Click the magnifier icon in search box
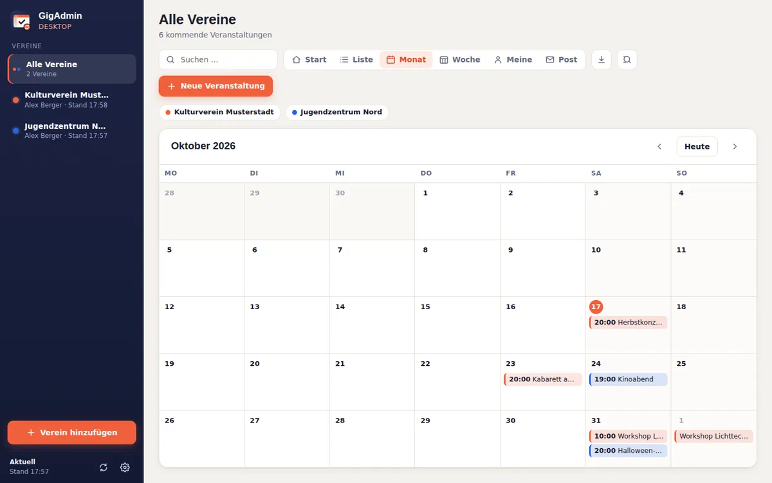772x483 pixels. tap(170, 59)
